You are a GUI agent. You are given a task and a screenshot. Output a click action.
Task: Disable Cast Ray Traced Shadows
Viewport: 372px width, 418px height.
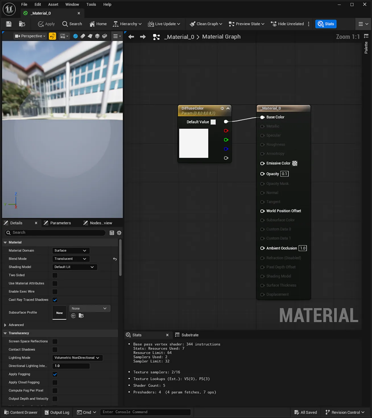click(x=55, y=300)
